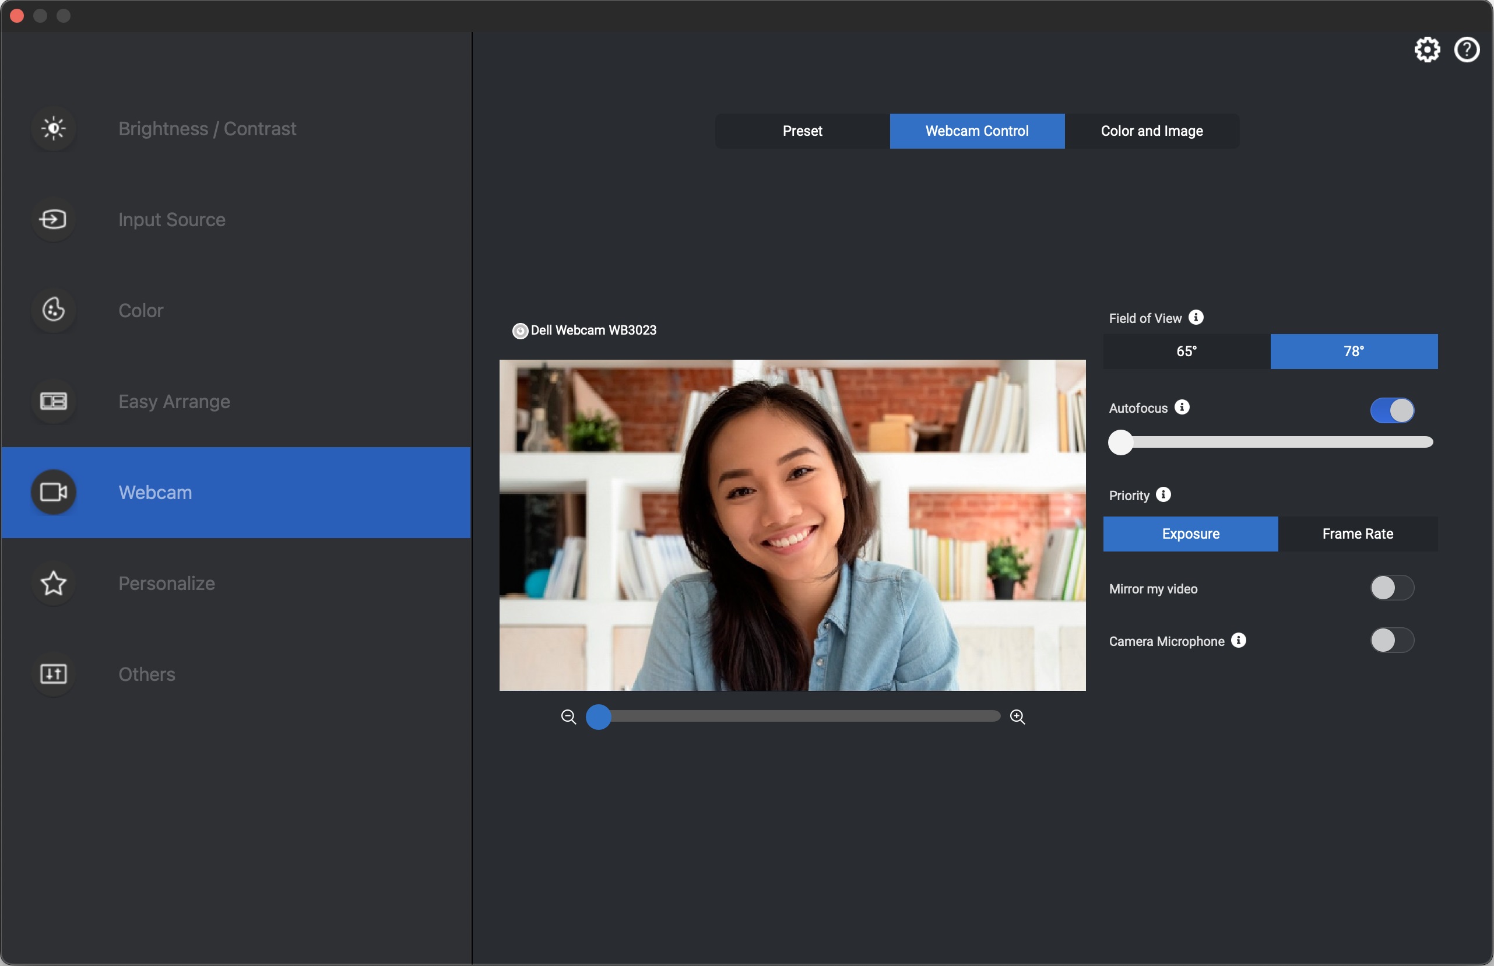Select 65° field of view option
1494x966 pixels.
pos(1186,351)
